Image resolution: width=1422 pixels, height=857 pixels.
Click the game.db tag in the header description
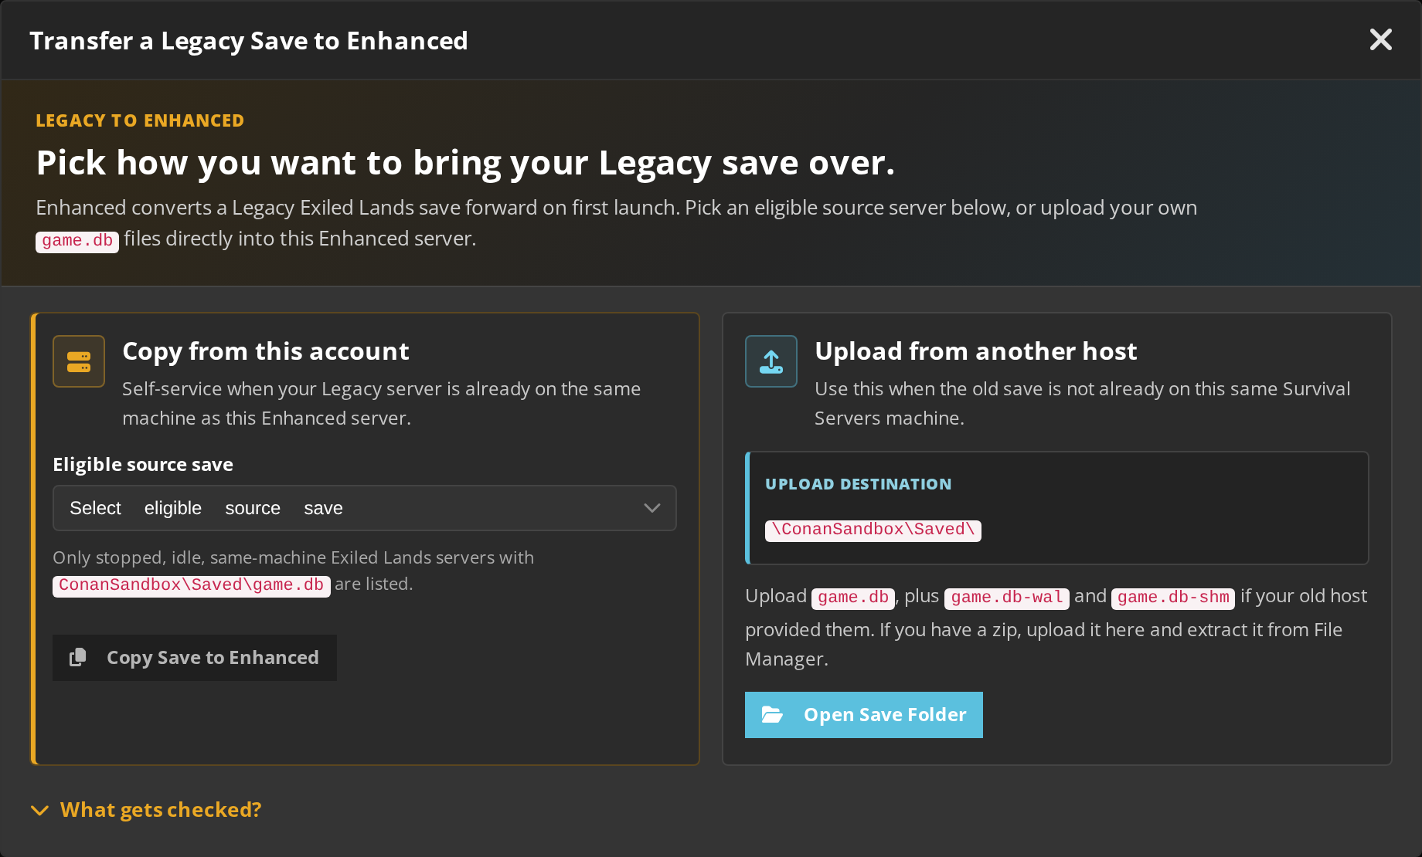pos(77,241)
